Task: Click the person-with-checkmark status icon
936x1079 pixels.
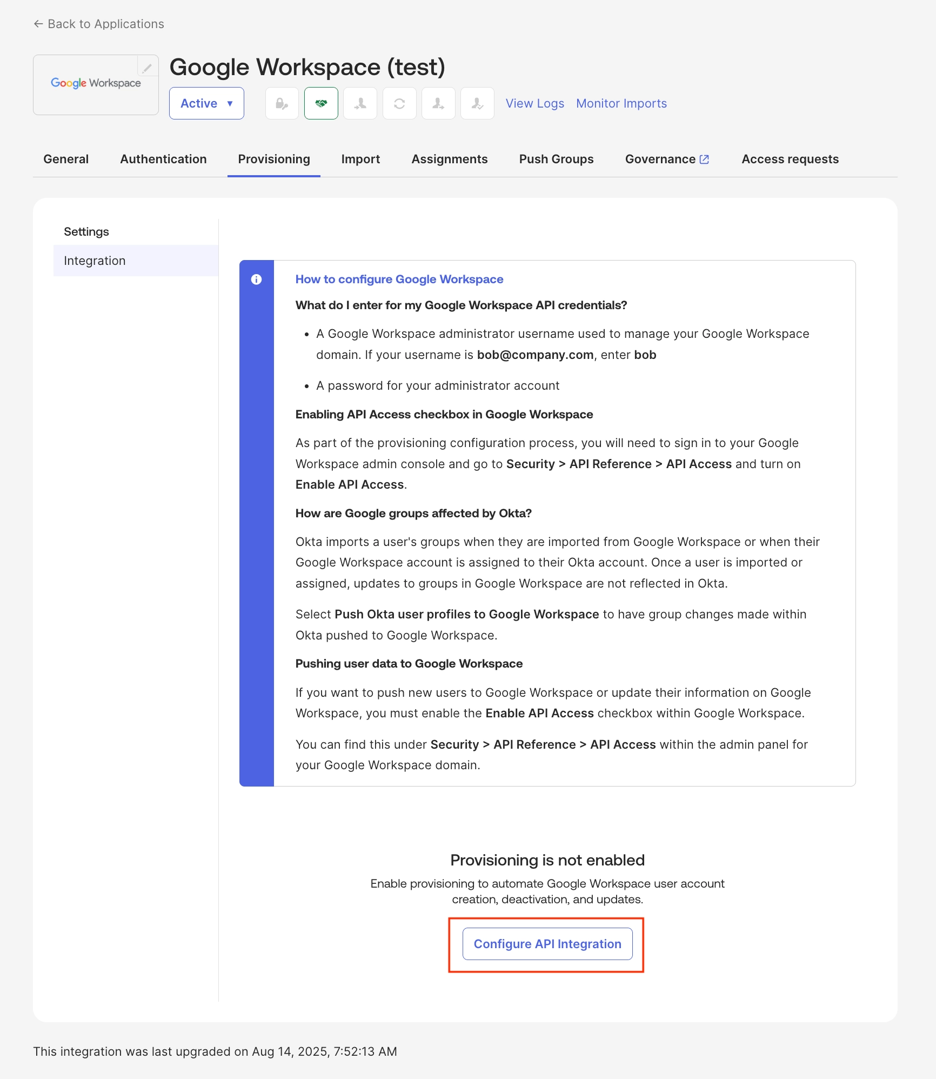Action: (477, 103)
